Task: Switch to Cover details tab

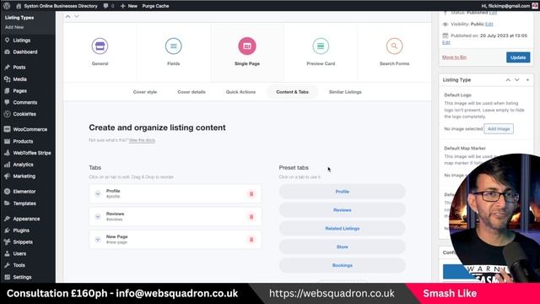Action: coord(192,92)
